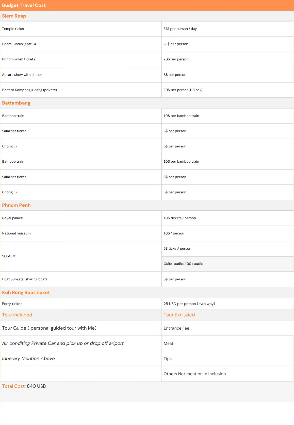Screen dimensions: 294x425
Task: Select the Phnom kulen tickets row
Action: pos(19,59)
